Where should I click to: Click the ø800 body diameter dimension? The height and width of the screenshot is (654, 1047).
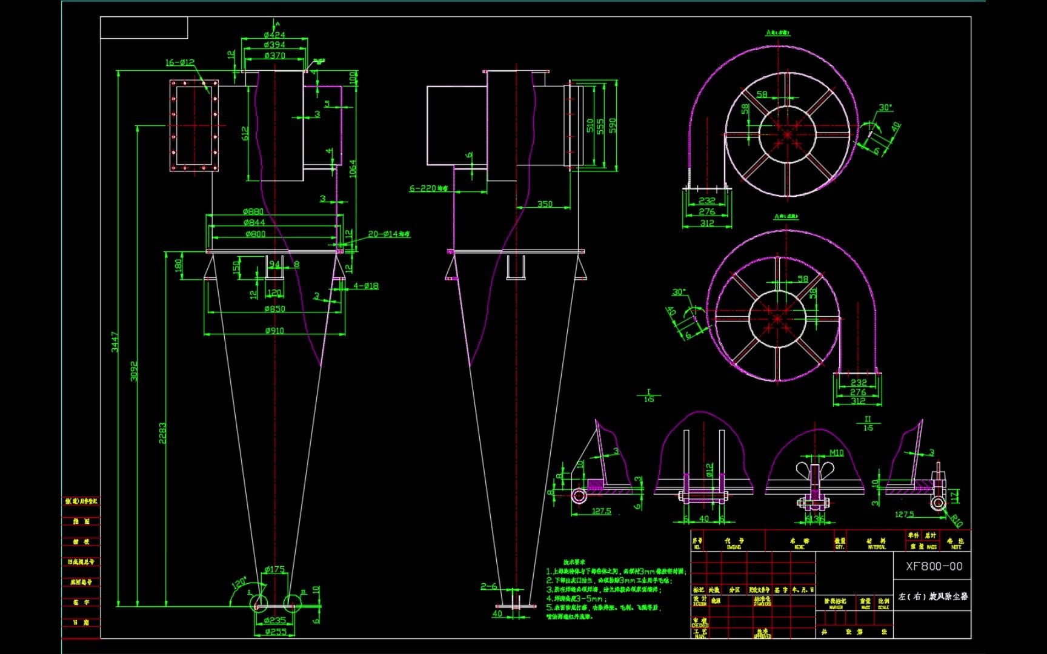pyautogui.click(x=255, y=234)
